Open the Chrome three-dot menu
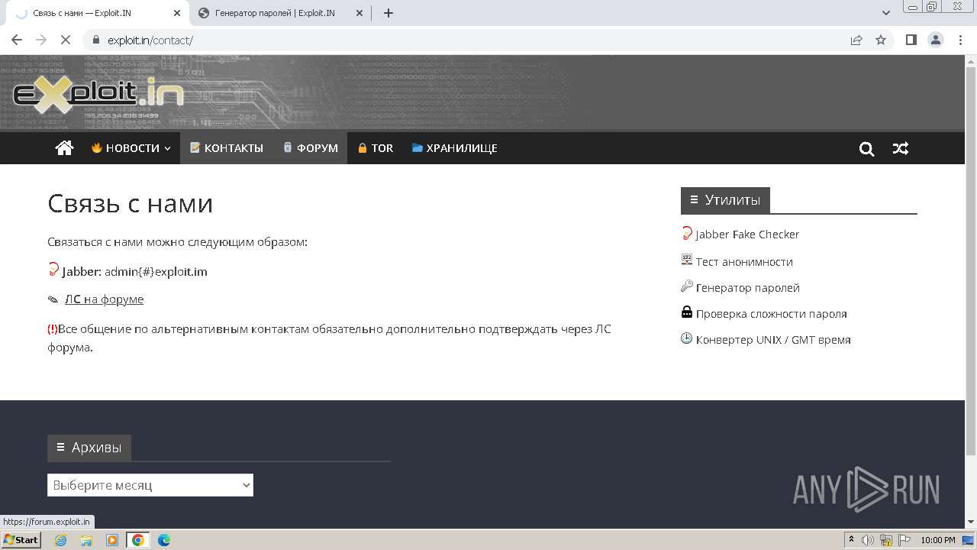This screenshot has height=550, width=977. (961, 40)
